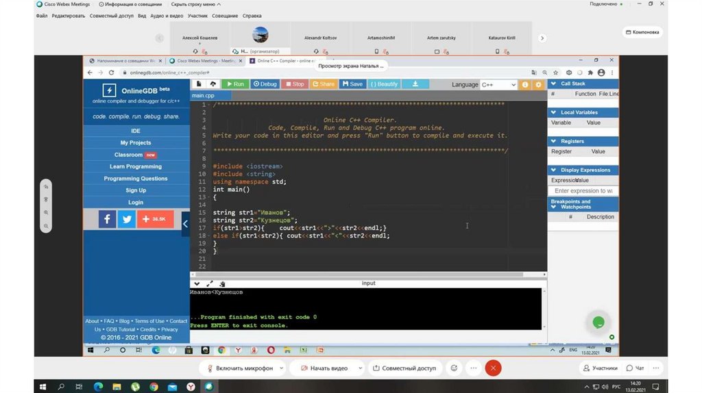The image size is (702, 393).
Task: Collapse the console with down chevron
Action: click(x=197, y=284)
